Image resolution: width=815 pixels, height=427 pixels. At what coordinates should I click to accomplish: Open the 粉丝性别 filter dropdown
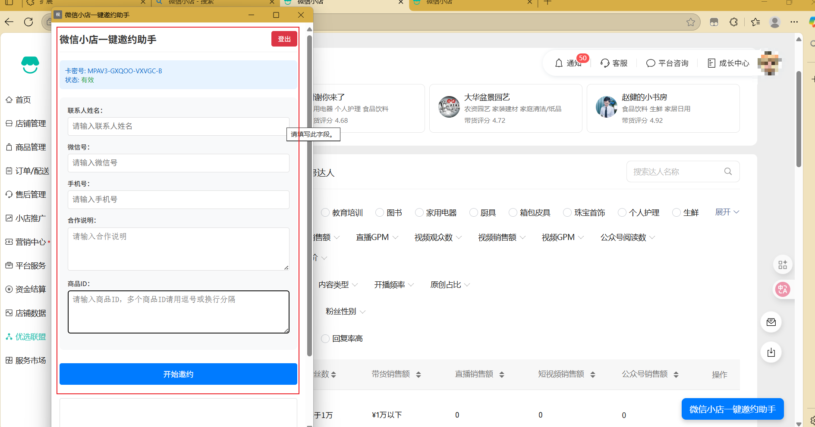[x=346, y=312]
